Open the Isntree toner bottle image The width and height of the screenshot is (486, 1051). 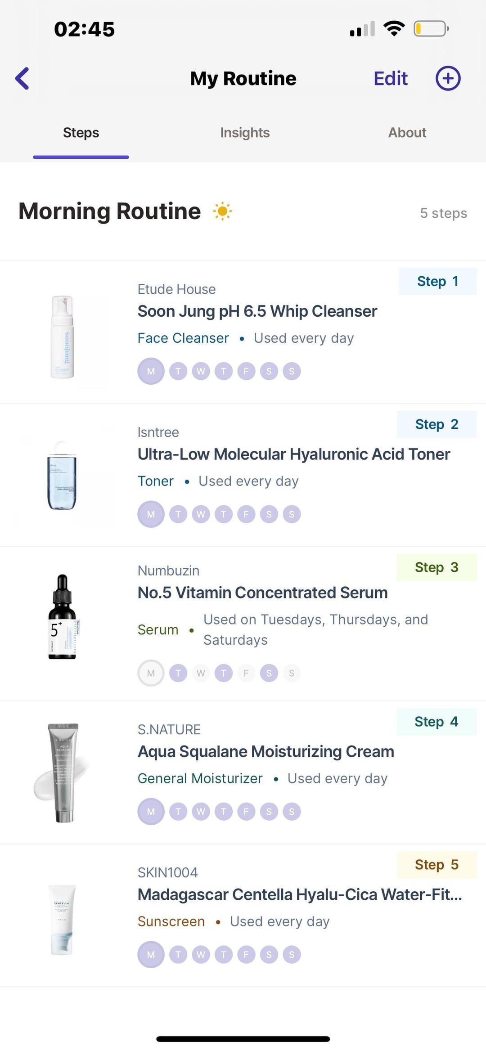coord(62,476)
